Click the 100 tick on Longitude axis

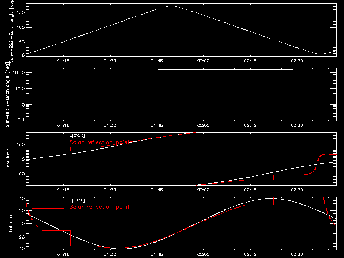tap(21, 144)
